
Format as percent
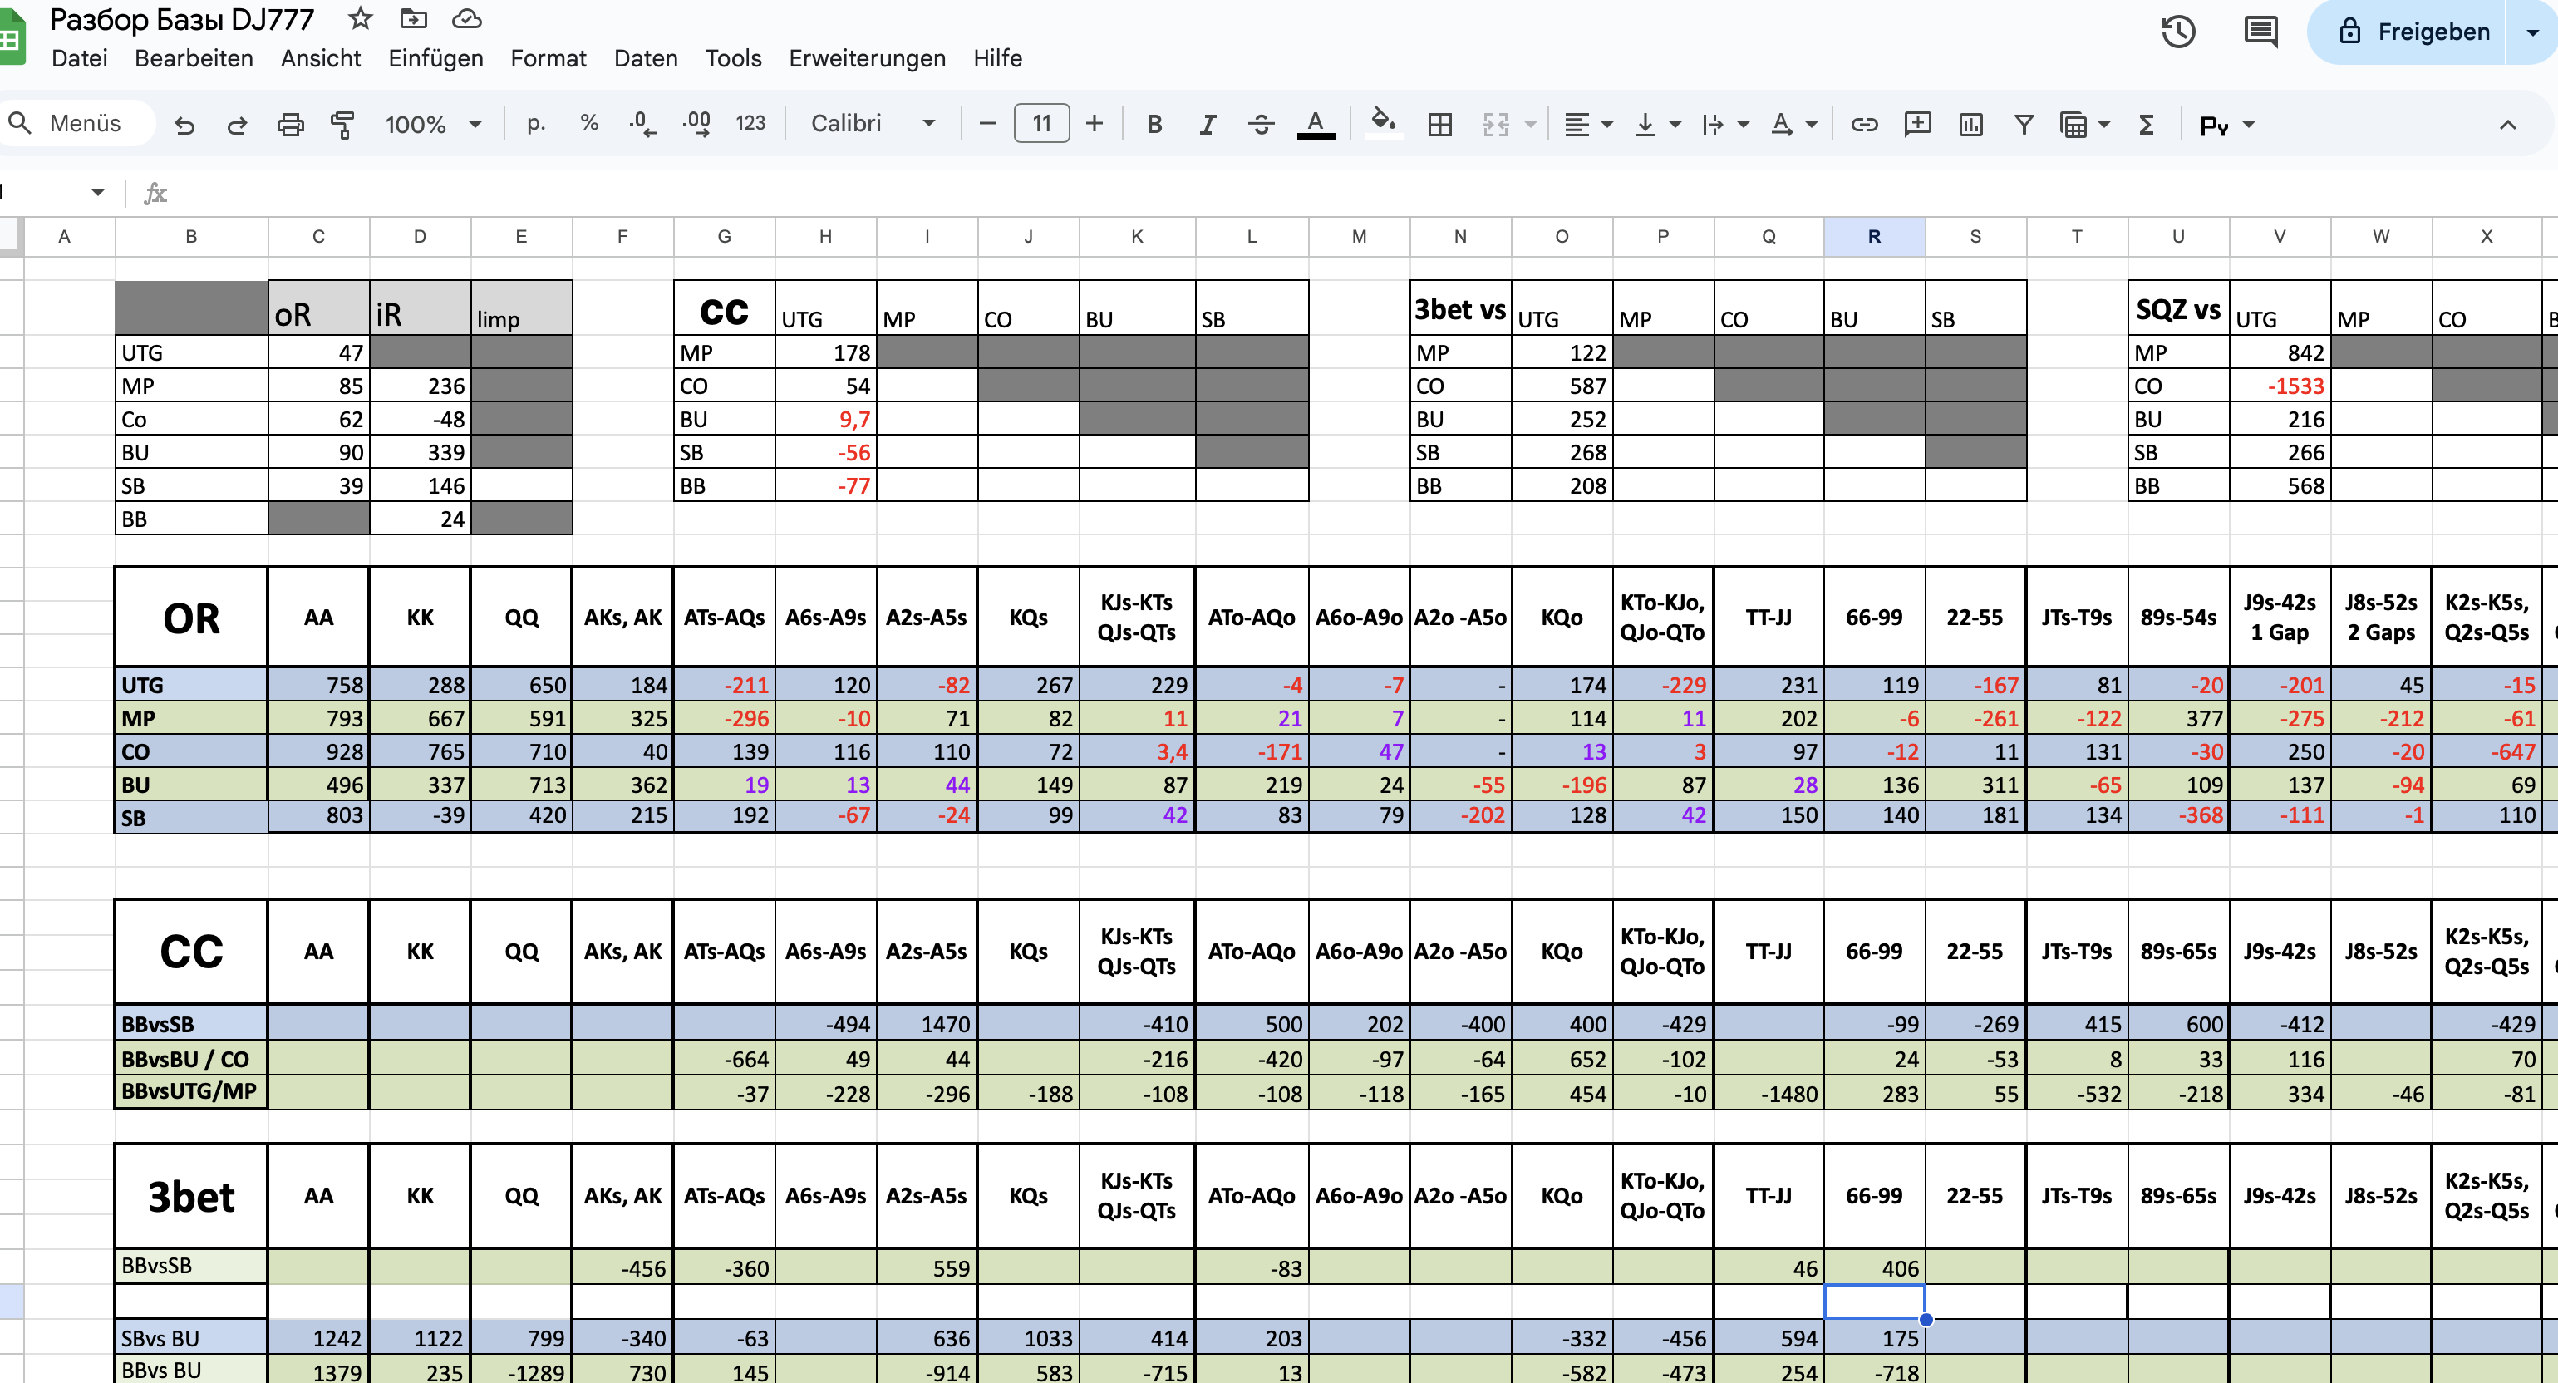590,123
